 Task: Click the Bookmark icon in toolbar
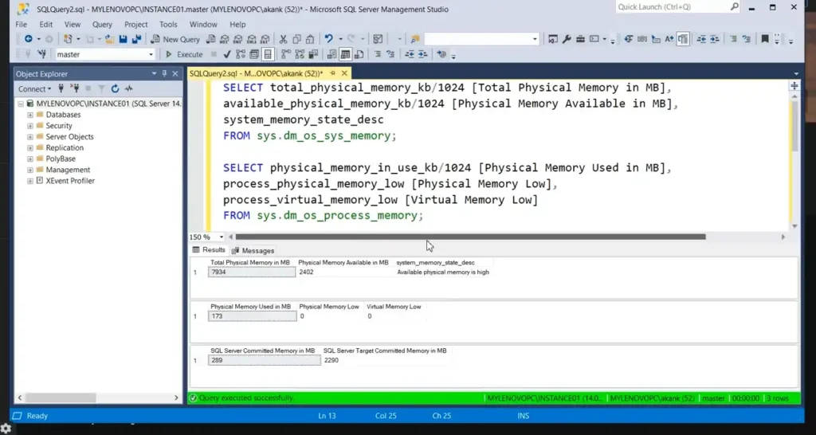point(764,38)
